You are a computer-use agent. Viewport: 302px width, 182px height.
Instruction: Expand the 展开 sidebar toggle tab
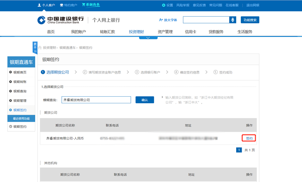click(x=35, y=48)
